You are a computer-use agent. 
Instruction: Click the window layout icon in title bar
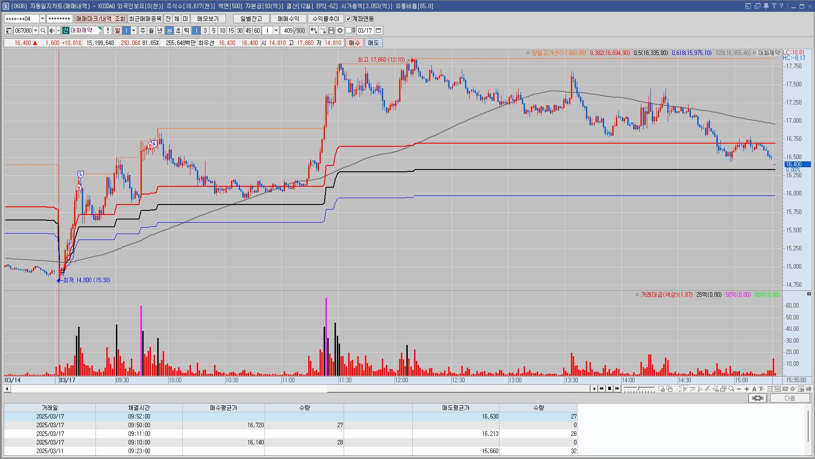click(749, 6)
